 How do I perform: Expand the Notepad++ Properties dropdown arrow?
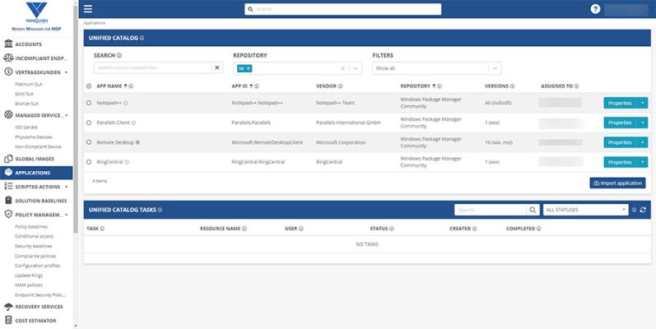pyautogui.click(x=643, y=103)
